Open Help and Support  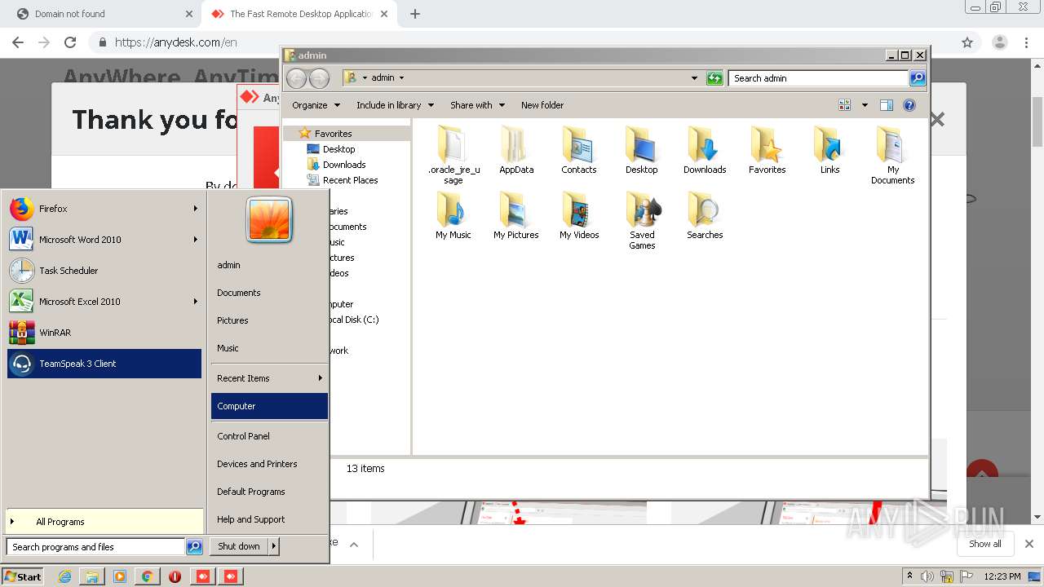269,519
